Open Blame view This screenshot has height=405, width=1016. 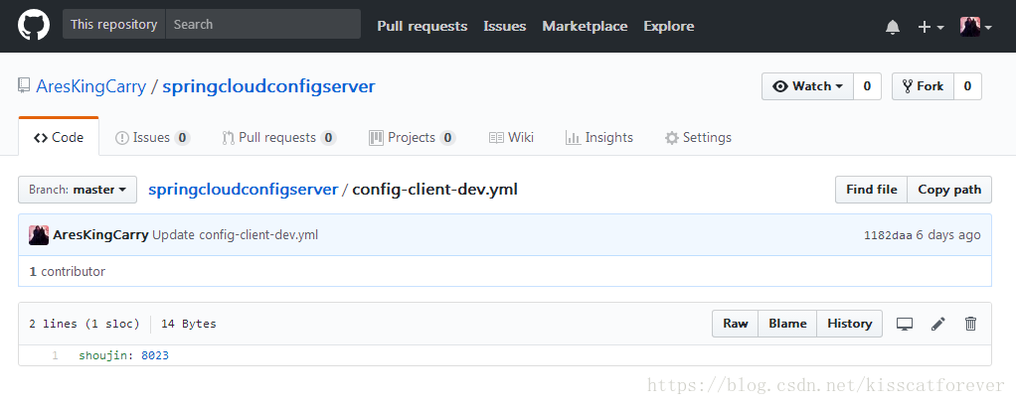[787, 324]
